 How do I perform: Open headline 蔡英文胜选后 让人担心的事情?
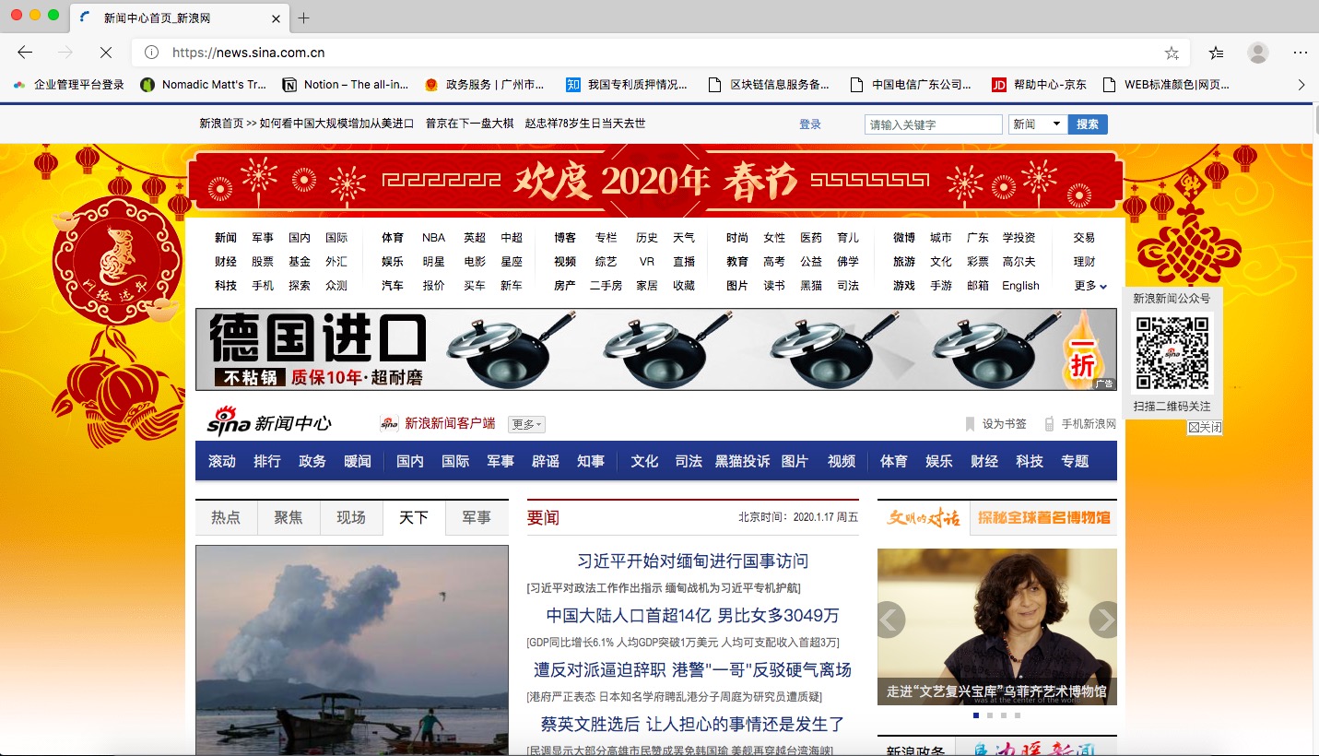(x=692, y=724)
